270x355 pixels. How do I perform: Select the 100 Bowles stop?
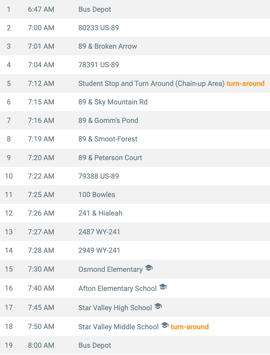tap(135, 195)
